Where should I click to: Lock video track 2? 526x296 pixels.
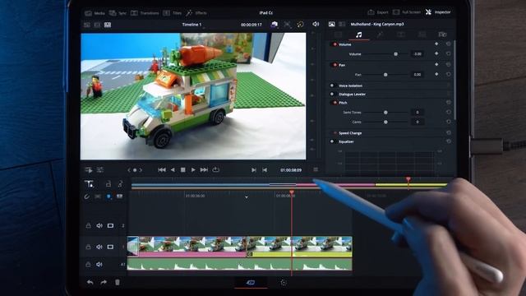[x=88, y=225]
